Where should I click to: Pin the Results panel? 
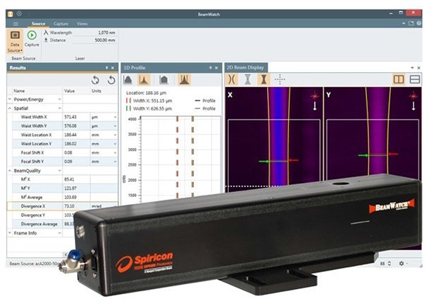(106, 68)
